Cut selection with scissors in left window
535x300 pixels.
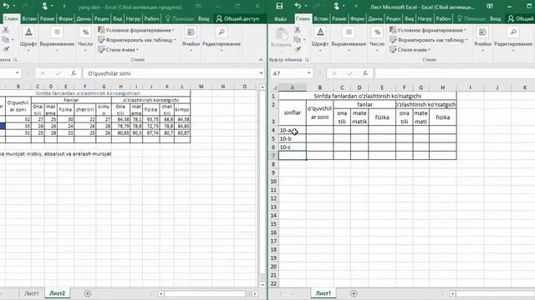click(6, 30)
